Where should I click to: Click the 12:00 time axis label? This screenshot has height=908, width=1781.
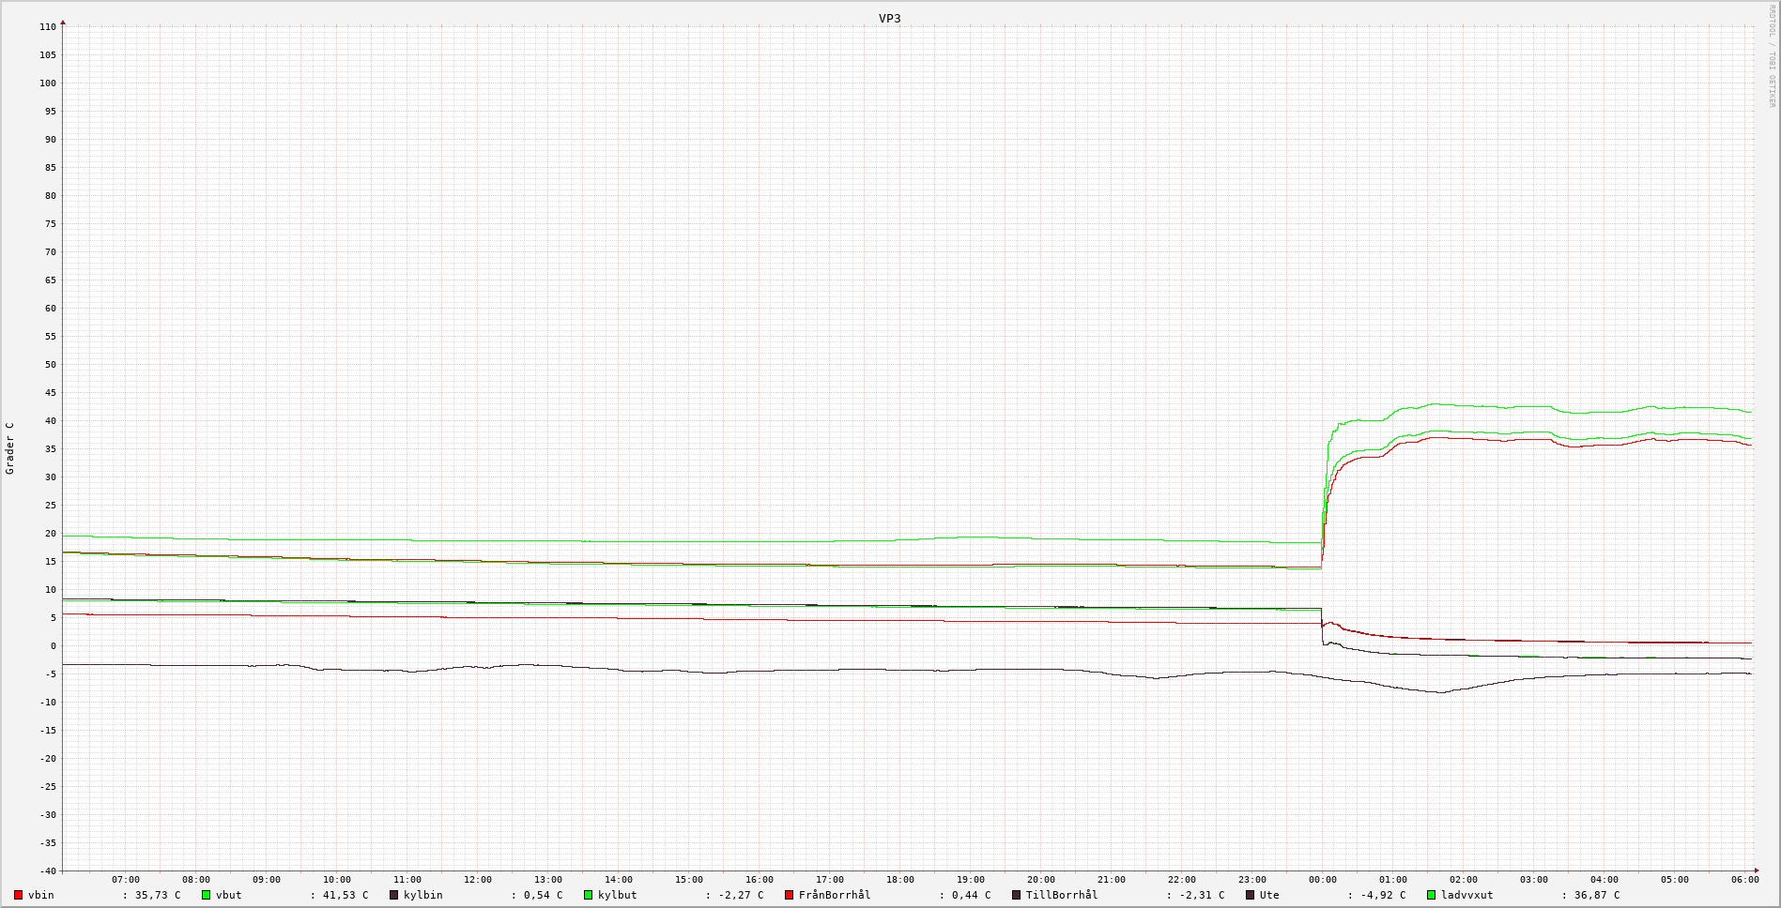point(477,880)
